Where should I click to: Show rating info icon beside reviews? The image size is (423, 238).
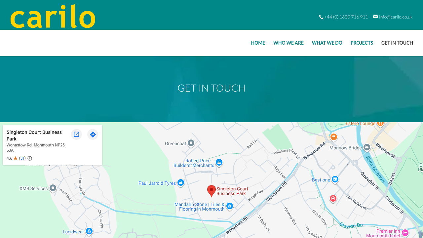(30, 158)
